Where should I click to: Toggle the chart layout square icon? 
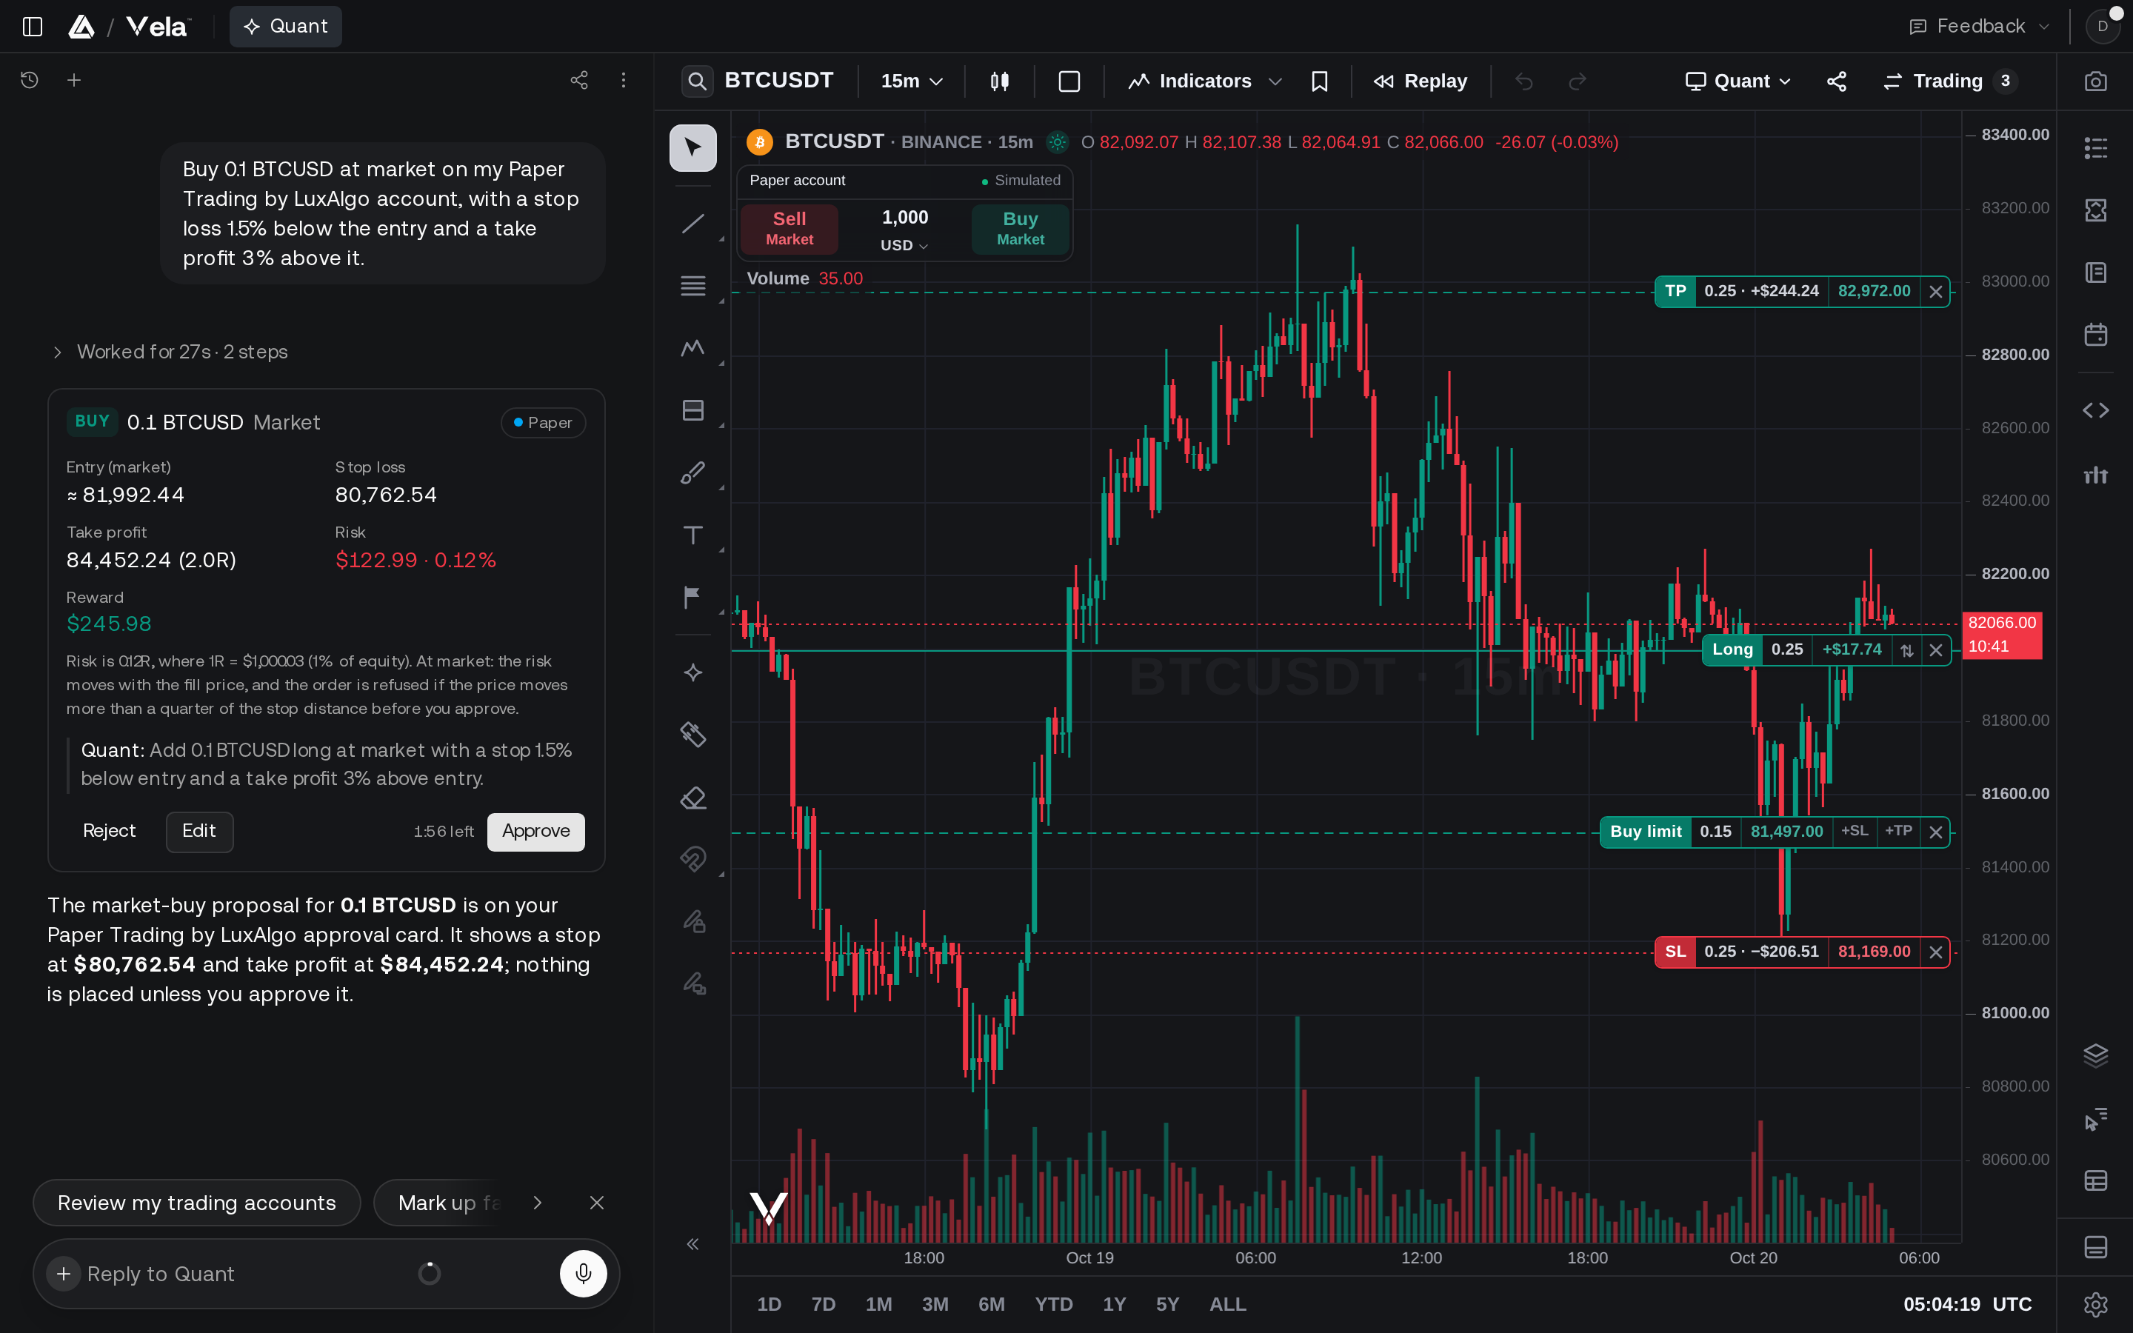coord(1069,81)
